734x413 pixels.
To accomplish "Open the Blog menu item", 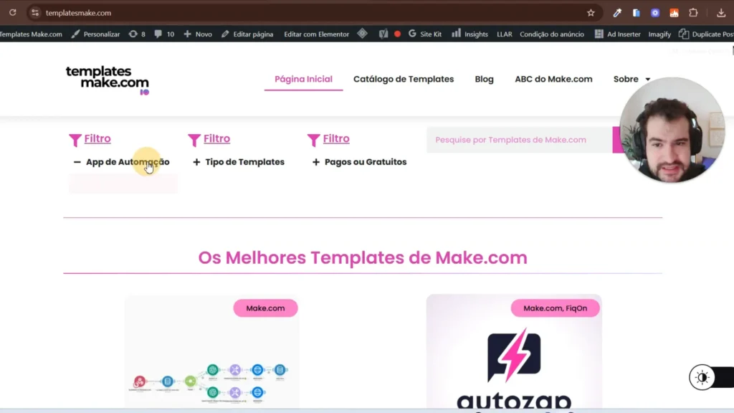I will click(x=484, y=79).
